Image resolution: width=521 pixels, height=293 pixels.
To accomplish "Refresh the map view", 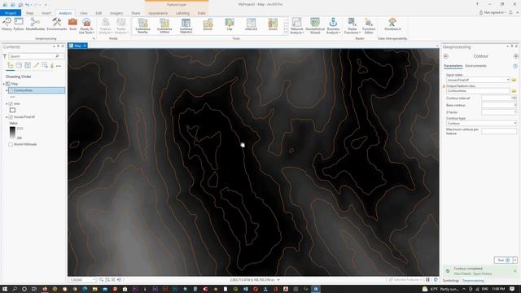I will (x=436, y=280).
